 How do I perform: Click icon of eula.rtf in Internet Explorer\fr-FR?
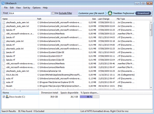[4, 82]
